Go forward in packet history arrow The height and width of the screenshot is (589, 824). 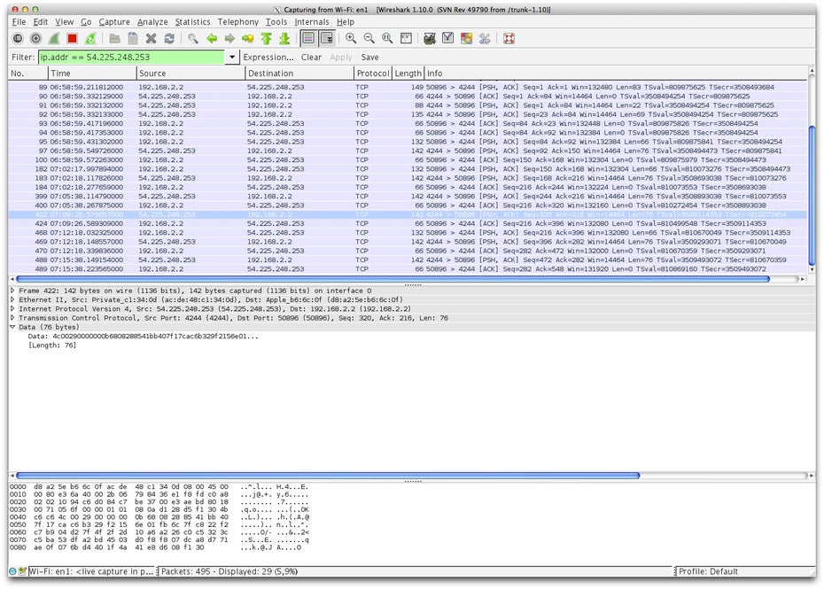(x=229, y=38)
